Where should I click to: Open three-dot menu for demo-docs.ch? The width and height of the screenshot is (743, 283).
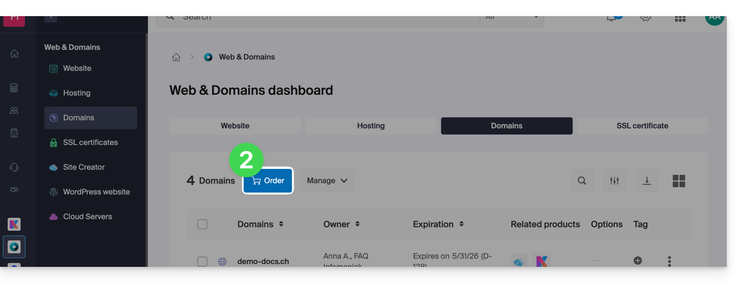tap(669, 261)
